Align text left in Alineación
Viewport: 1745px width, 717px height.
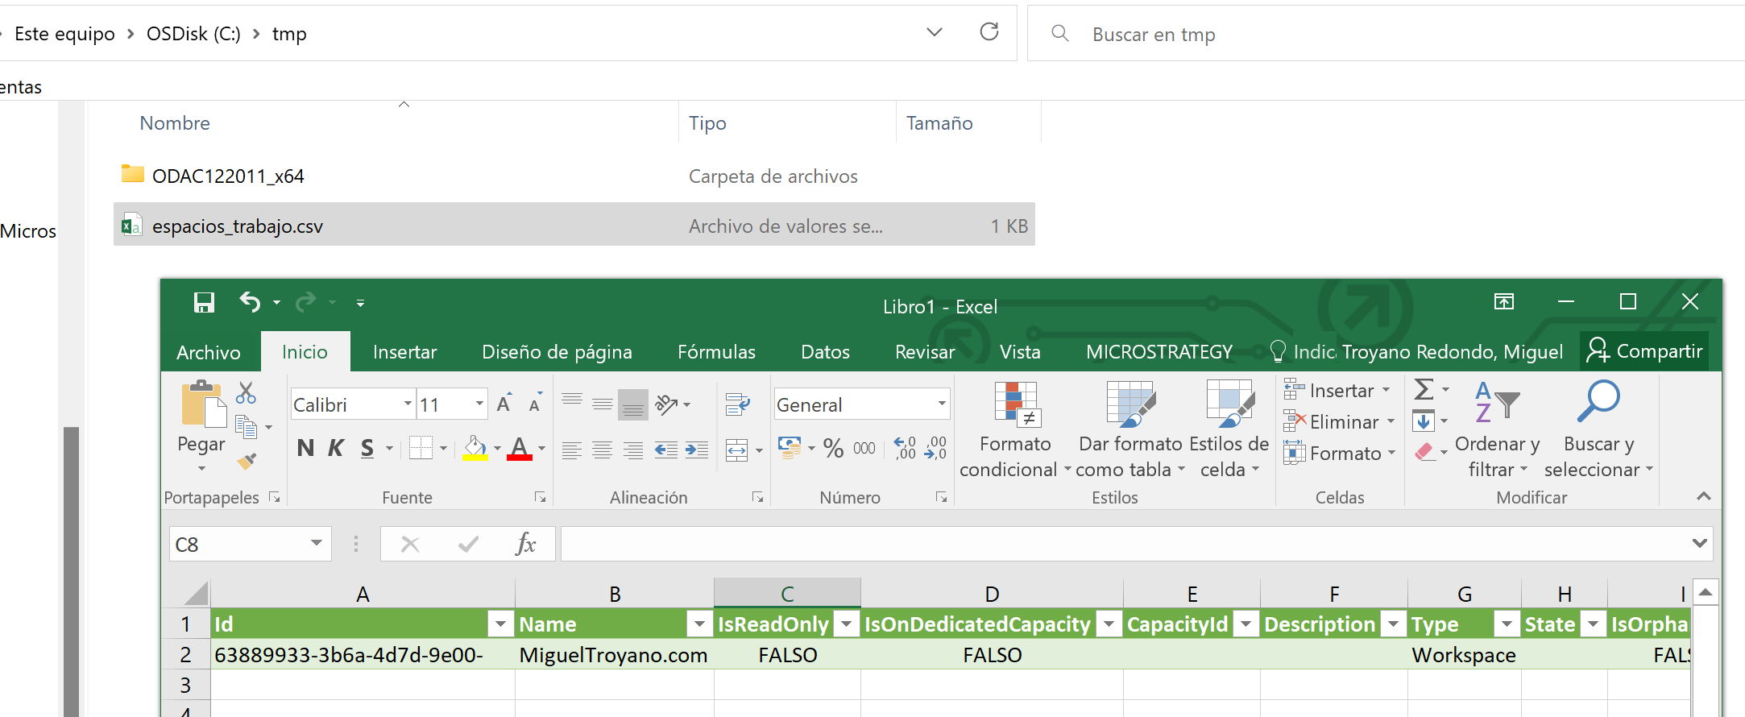572,450
